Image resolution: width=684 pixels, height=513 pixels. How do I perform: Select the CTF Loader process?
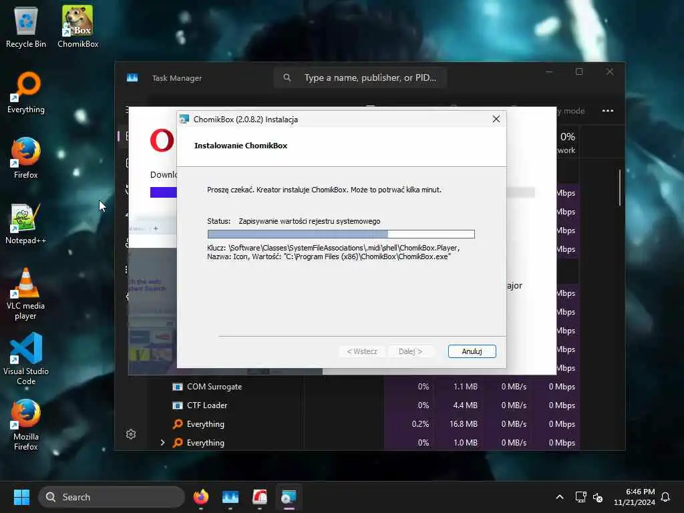coord(207,405)
